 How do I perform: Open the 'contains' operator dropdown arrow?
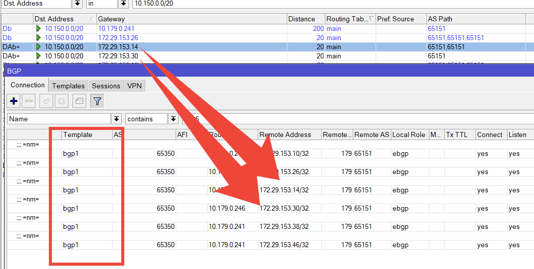pos(174,119)
